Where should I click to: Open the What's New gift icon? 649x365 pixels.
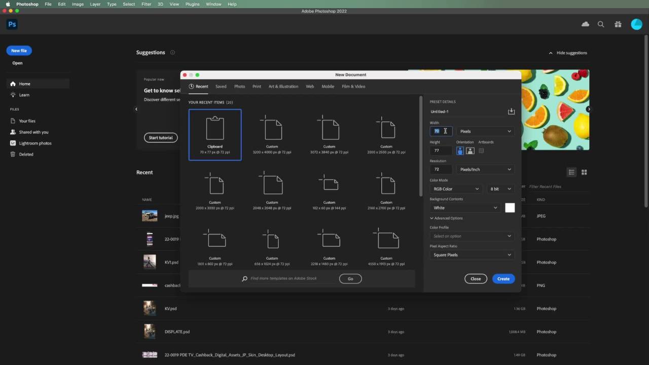[x=618, y=24]
